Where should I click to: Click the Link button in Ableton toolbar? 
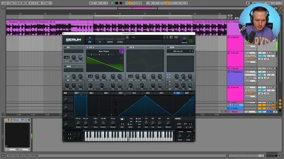click(5, 3)
